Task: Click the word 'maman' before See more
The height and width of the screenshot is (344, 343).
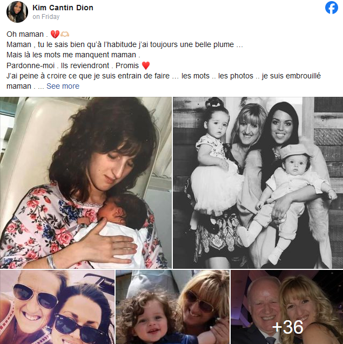Action: pos(19,86)
